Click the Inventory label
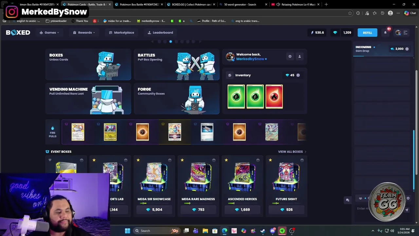 point(243,75)
